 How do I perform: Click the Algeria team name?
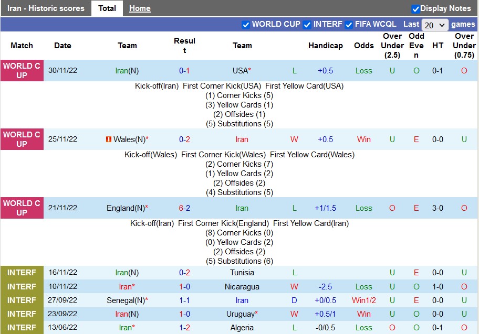click(242, 328)
